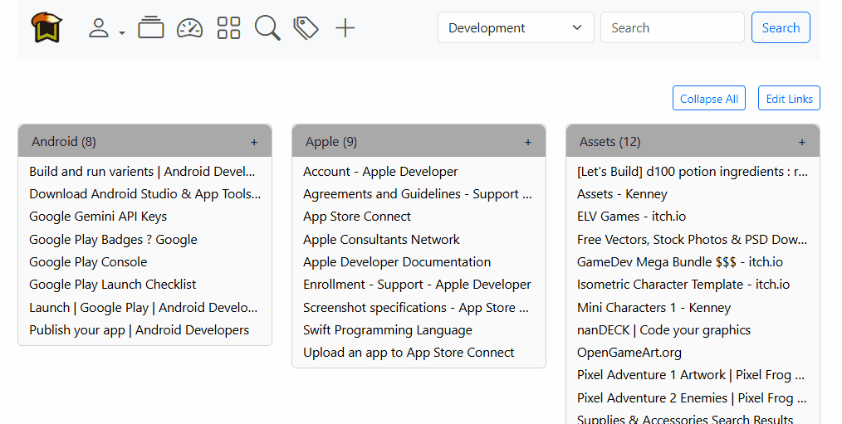This screenshot has width=842, height=424.
Task: Open Screenshot specifications link
Action: click(x=416, y=308)
